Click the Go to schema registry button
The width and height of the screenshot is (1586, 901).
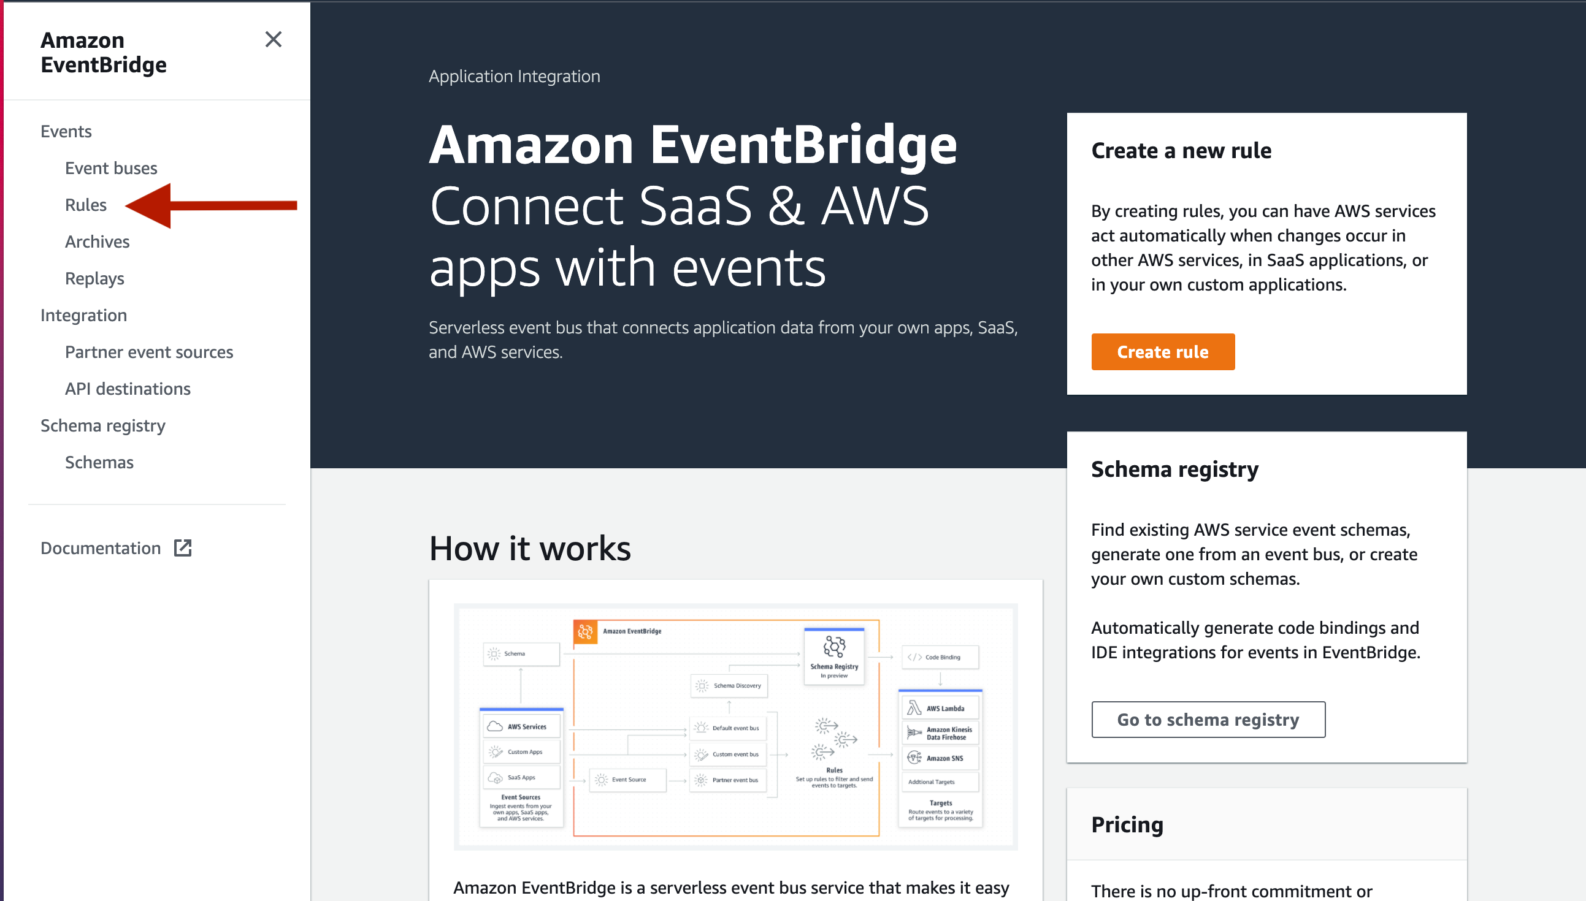point(1208,718)
